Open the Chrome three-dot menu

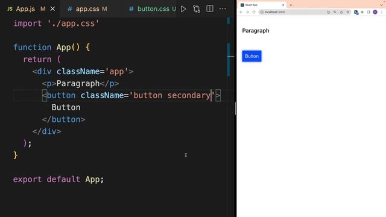pyautogui.click(x=382, y=12)
